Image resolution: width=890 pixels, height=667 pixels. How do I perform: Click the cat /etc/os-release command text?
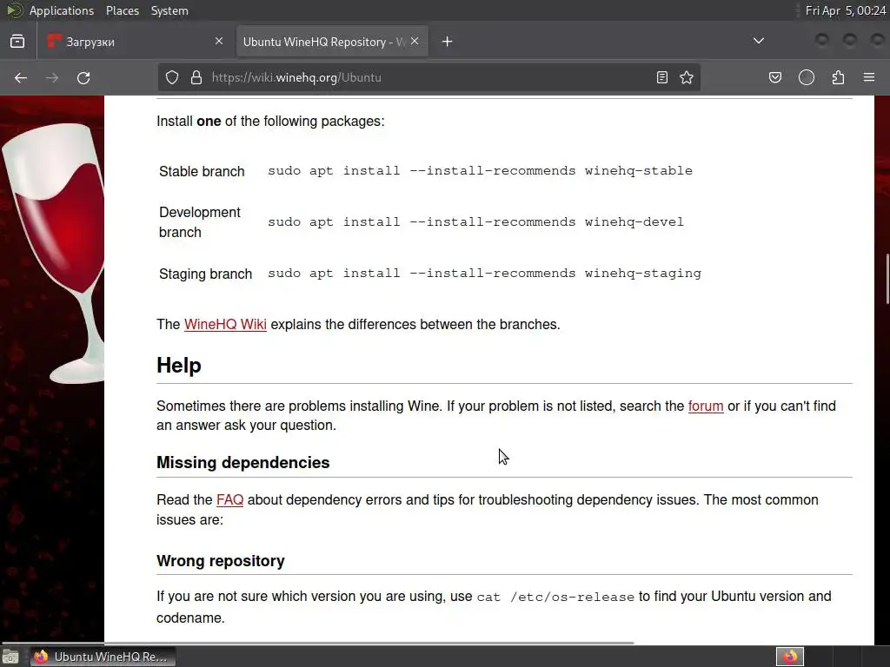[x=555, y=597]
